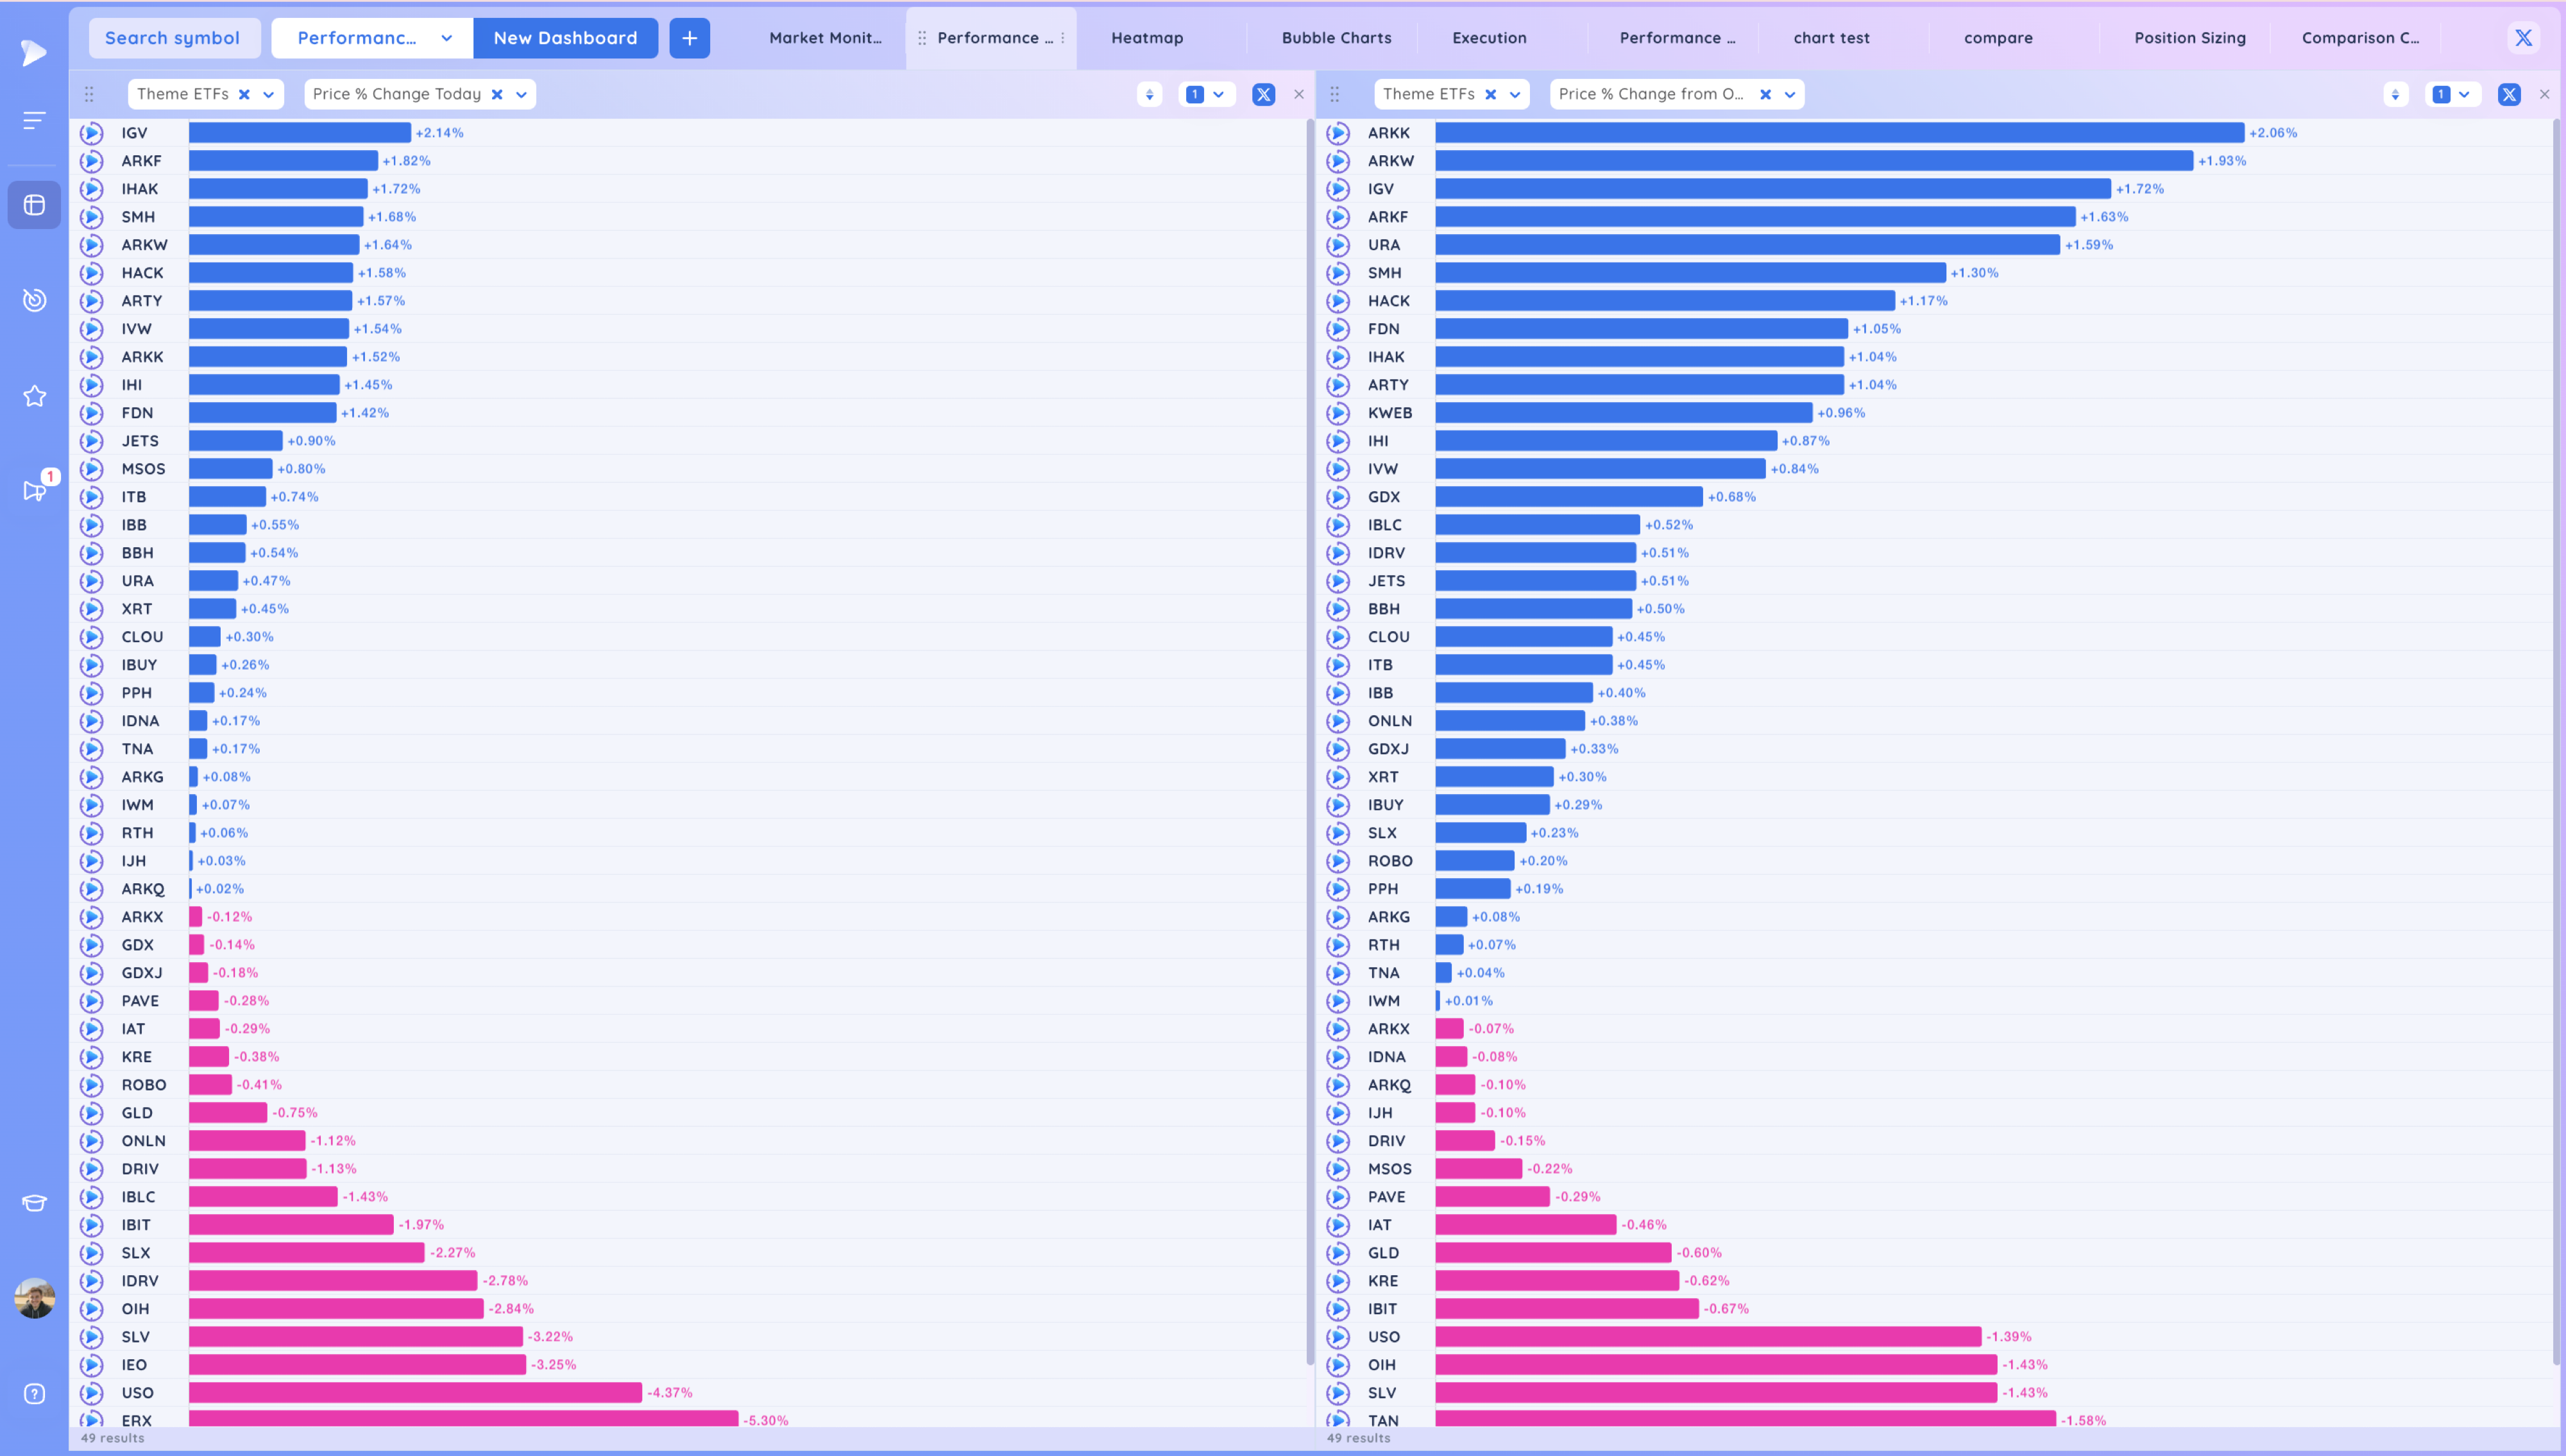The height and width of the screenshot is (1456, 2566).
Task: Clear the Price % Change Today selection
Action: coord(497,94)
